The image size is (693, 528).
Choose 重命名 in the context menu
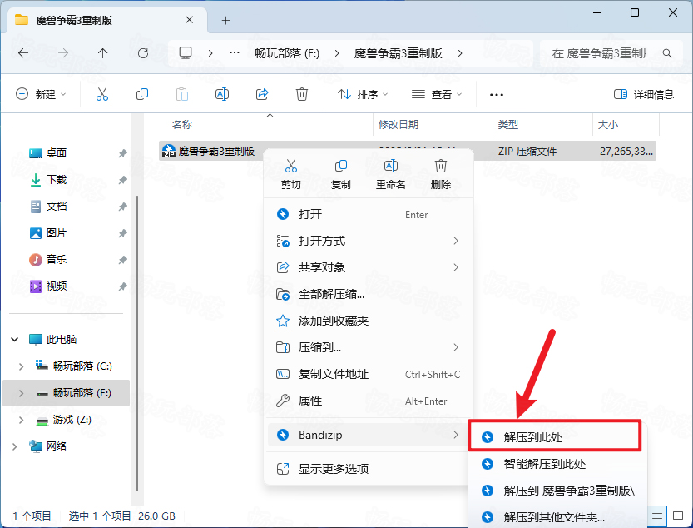[x=391, y=174]
